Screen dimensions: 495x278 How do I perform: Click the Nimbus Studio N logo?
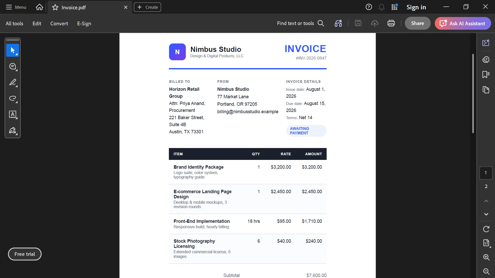click(x=177, y=52)
